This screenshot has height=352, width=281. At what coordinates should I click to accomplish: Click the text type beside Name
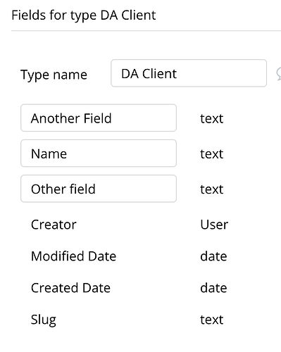pos(211,154)
